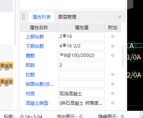Click the 标高 status bar value
143x118 pixels.
(31, 116)
